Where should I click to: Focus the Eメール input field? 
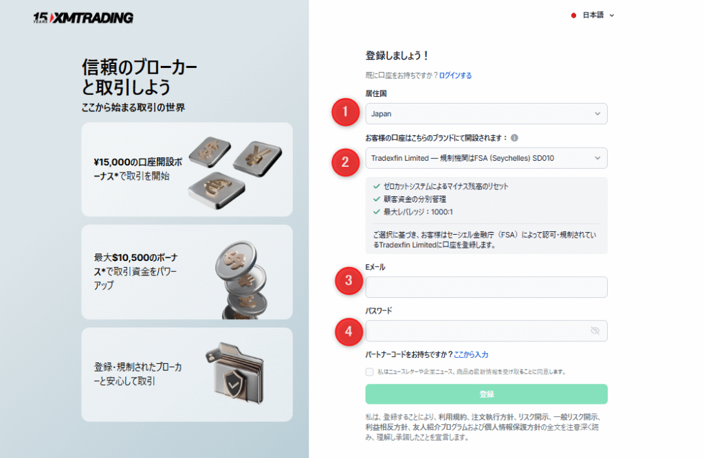[486, 287]
